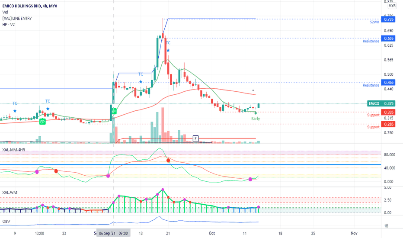Viewport: 403px width, 238px height.
Task: Click the Nov date label on time axis
Action: pyautogui.click(x=354, y=233)
